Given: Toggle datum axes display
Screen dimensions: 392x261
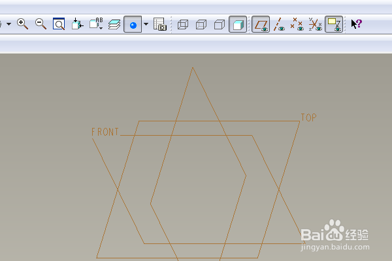Looking at the screenshot, I should tap(279, 24).
